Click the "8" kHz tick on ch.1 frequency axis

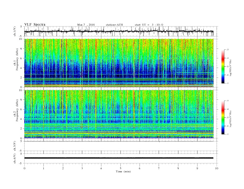coord(22,48)
